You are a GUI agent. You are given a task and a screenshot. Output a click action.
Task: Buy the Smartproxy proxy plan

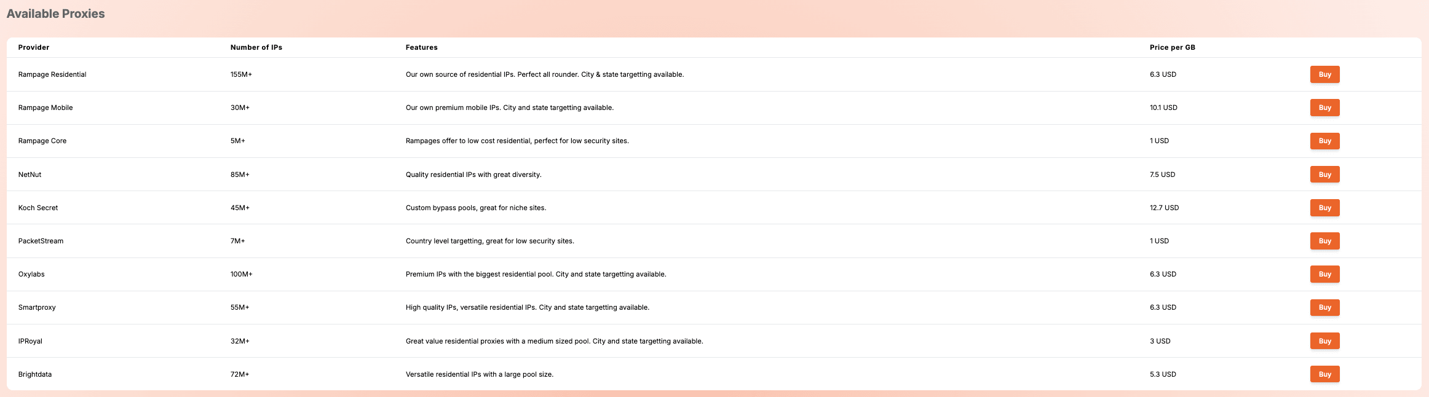[x=1324, y=307]
